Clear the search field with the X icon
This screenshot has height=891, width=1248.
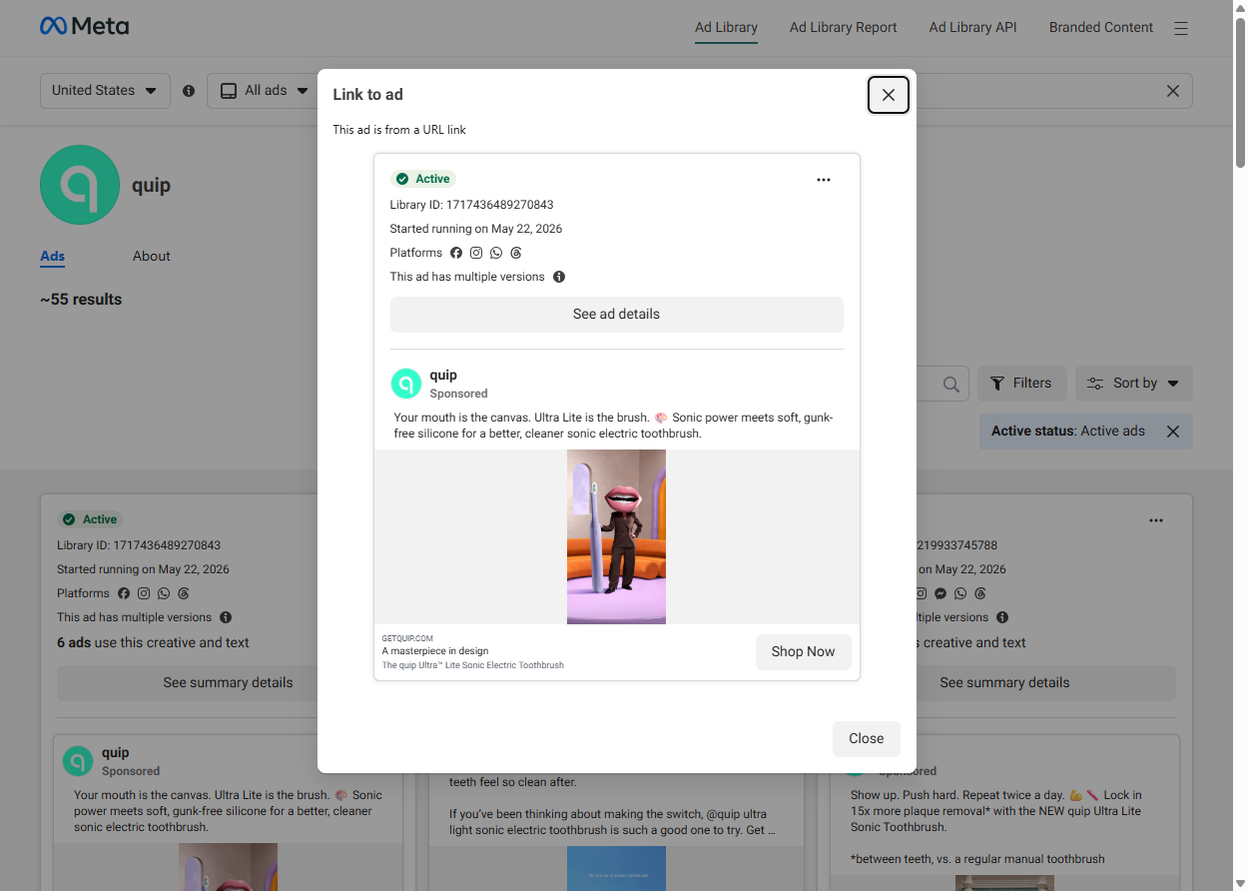(1173, 91)
